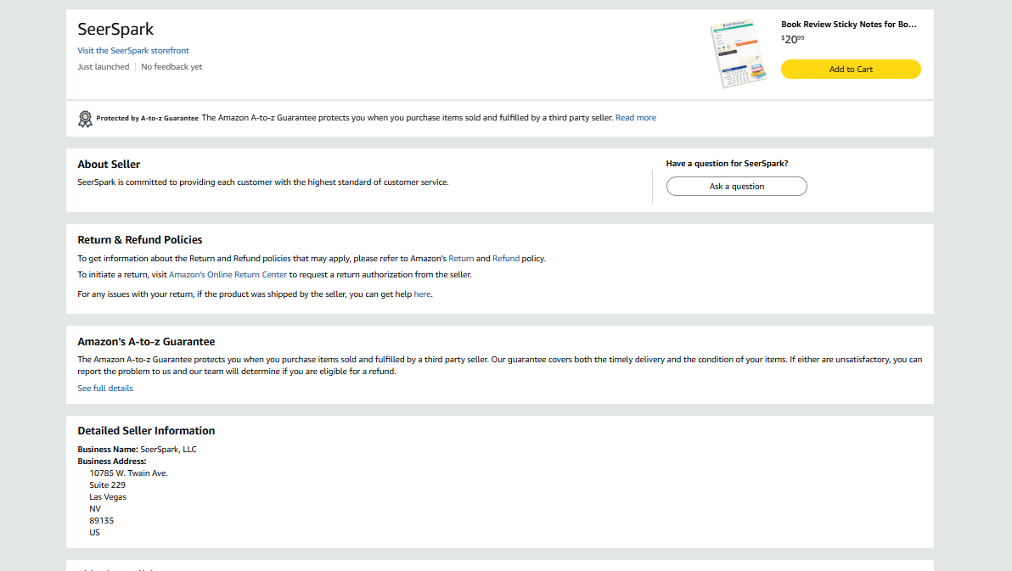Click the A-to-z Guarantee ribbon badge icon

(85, 119)
